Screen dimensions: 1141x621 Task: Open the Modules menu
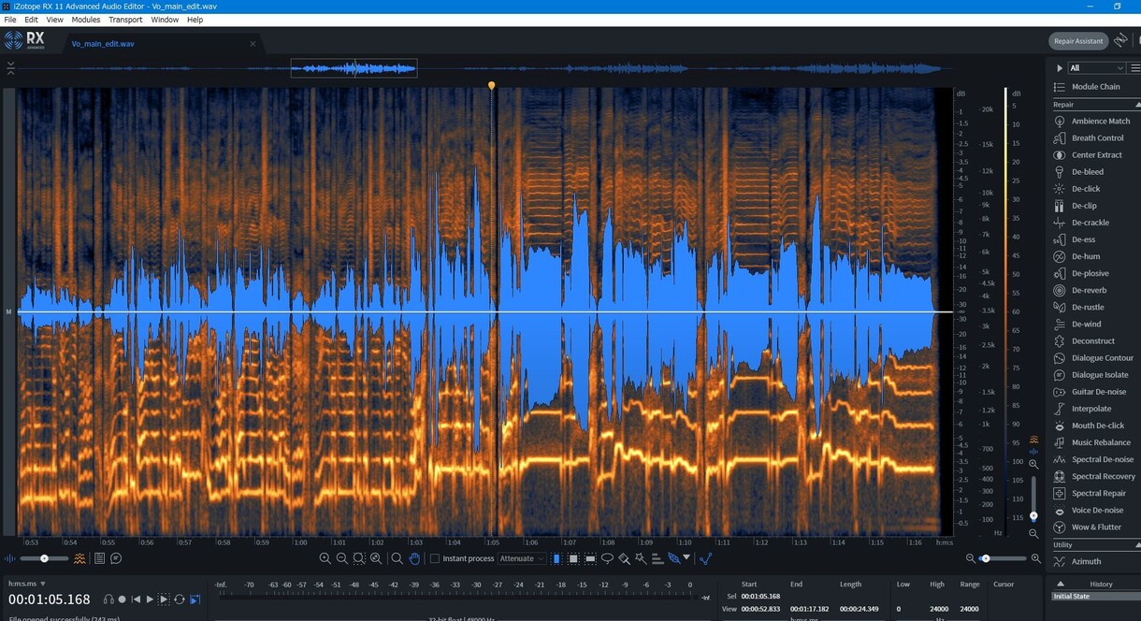(x=86, y=20)
